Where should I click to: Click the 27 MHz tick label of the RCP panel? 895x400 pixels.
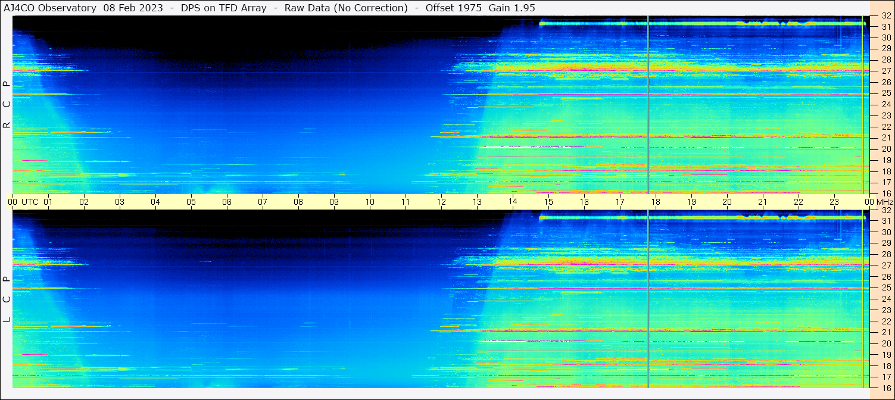tap(885, 71)
